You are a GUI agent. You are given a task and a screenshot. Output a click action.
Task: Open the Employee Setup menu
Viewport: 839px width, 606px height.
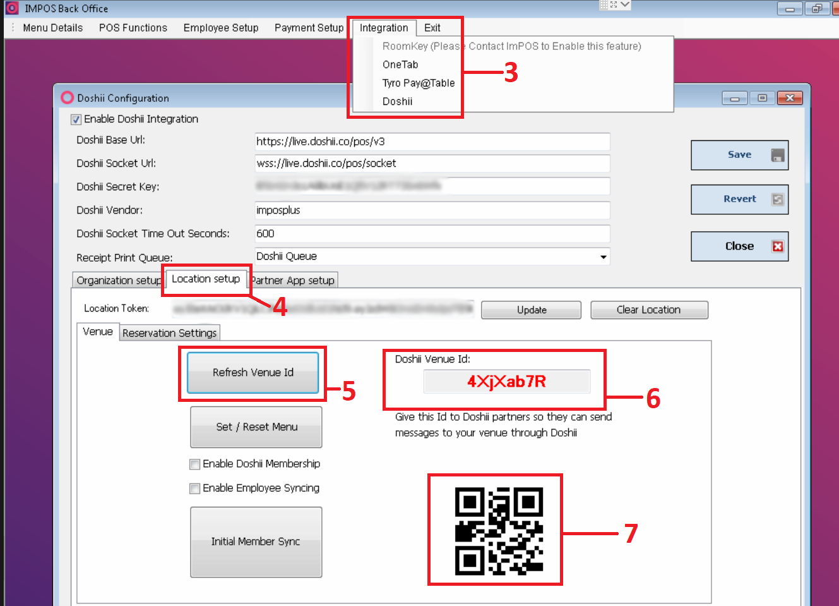pos(221,28)
